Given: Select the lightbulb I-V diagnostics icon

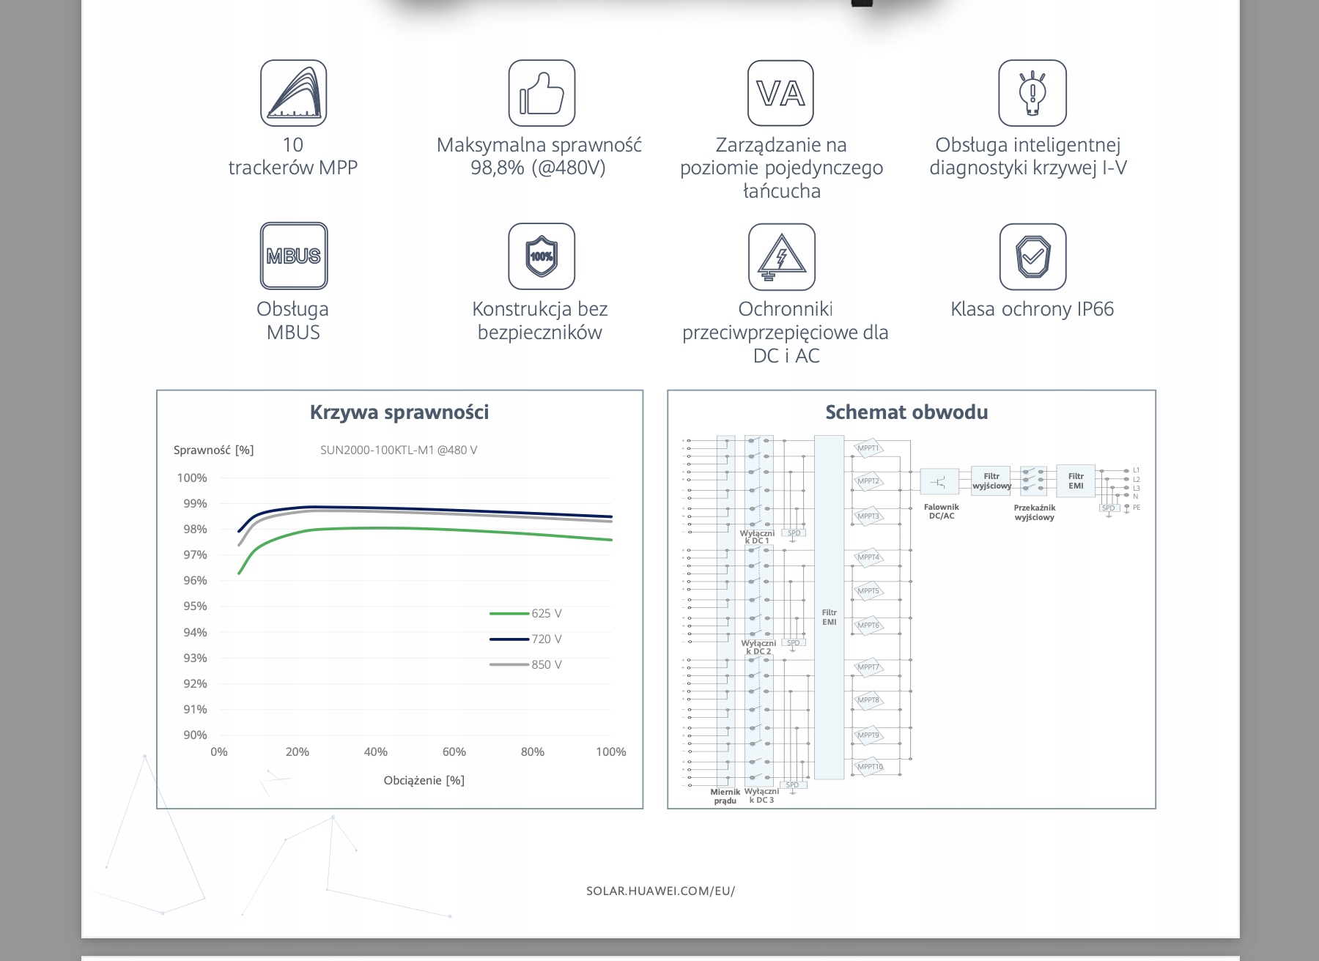Looking at the screenshot, I should [1032, 93].
